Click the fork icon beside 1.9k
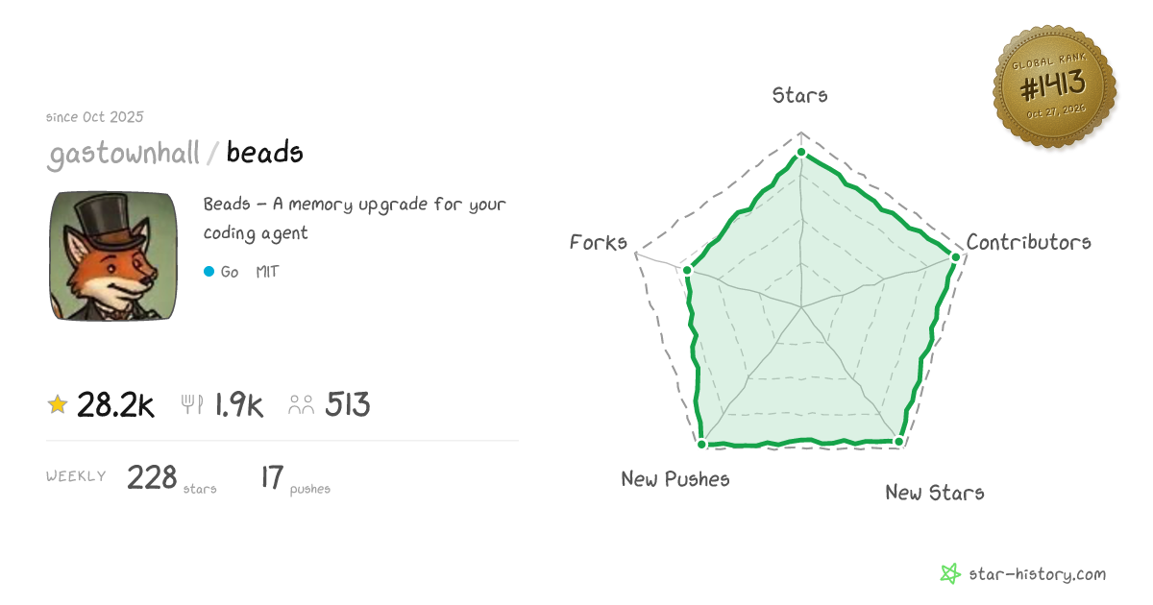1153x605 pixels. 192,405
